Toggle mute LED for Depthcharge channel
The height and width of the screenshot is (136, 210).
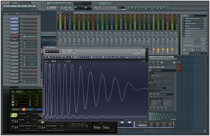[4, 19]
